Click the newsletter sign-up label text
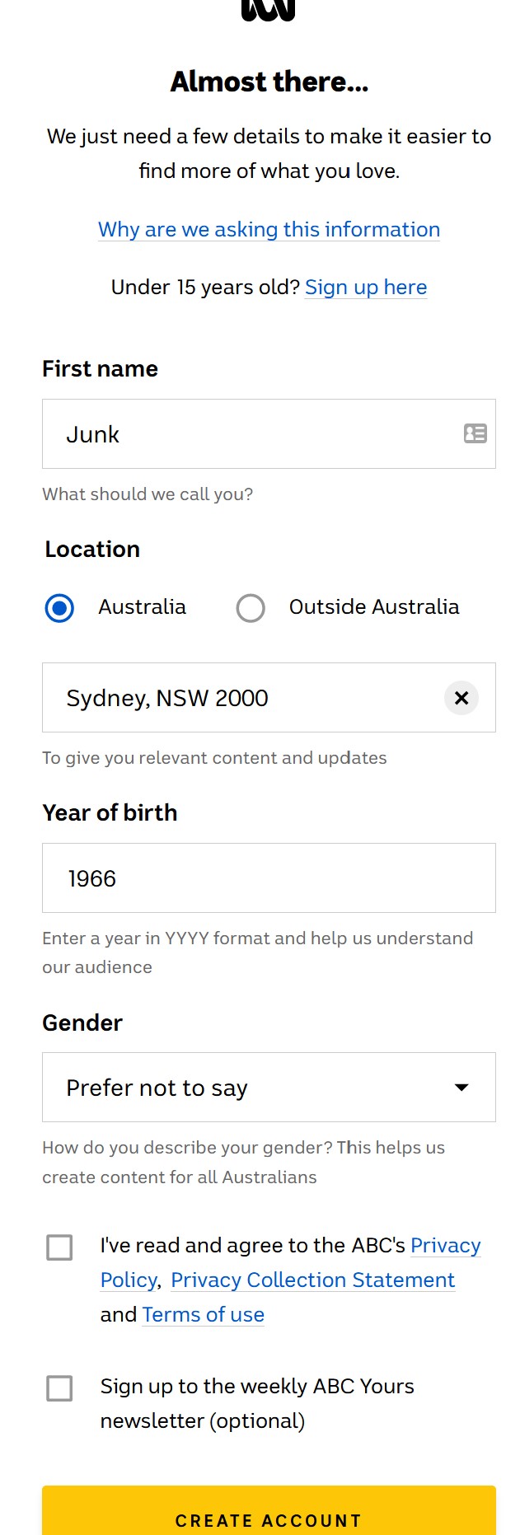 pos(257,1388)
